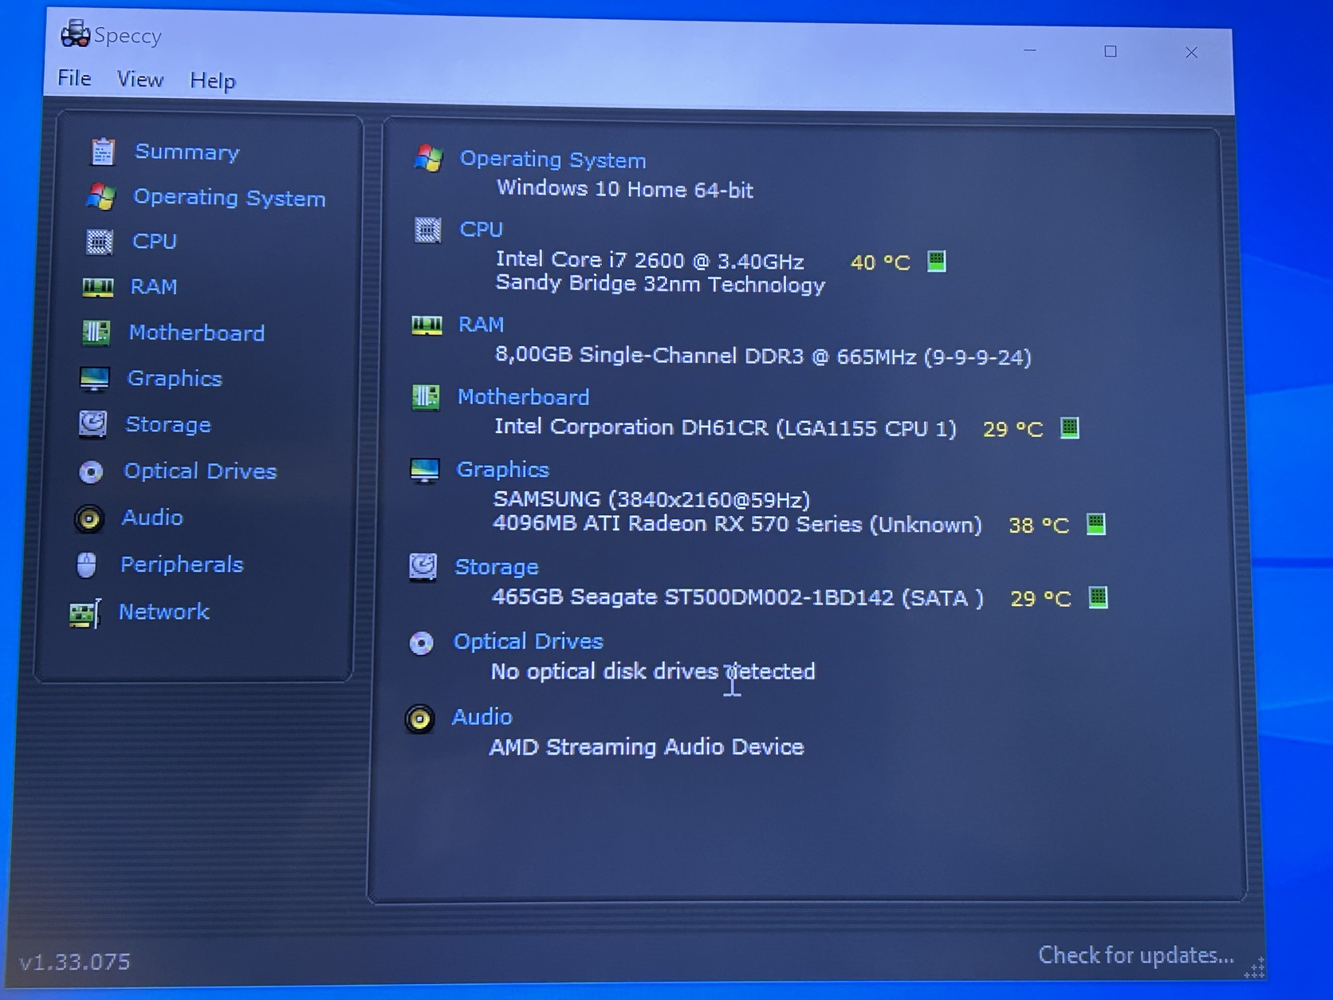This screenshot has height=1000, width=1333.
Task: Click the Graphics monitor icon in summary panel
Action: tap(424, 470)
